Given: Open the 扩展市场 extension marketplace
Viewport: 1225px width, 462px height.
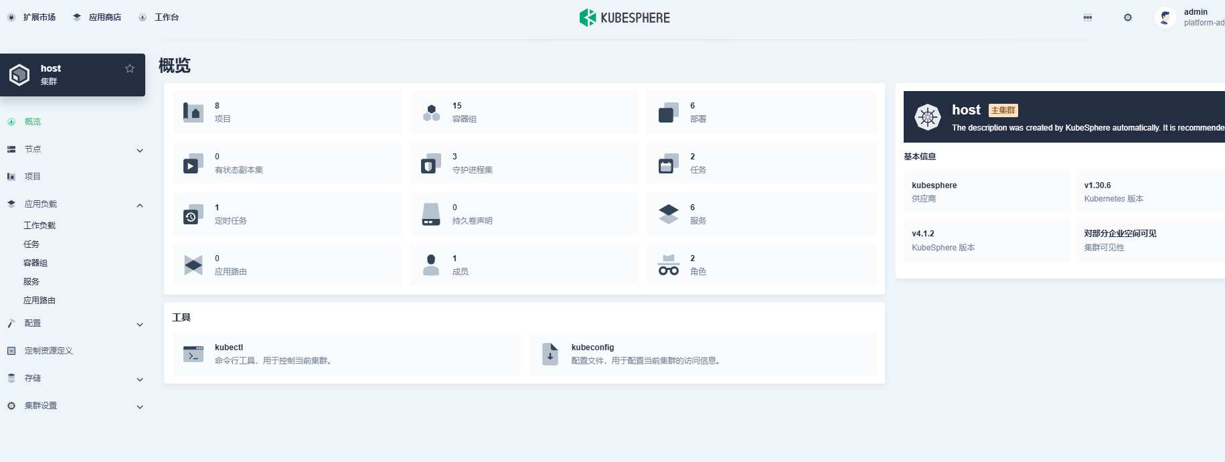Looking at the screenshot, I should click(x=31, y=17).
